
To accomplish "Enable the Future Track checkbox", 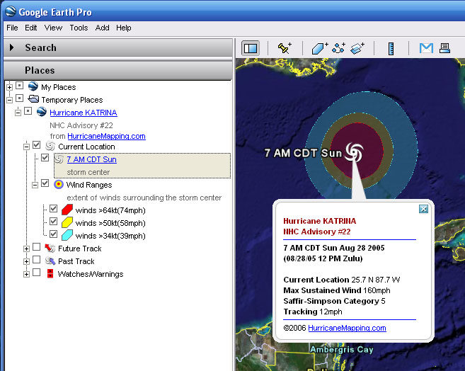I will [x=37, y=247].
